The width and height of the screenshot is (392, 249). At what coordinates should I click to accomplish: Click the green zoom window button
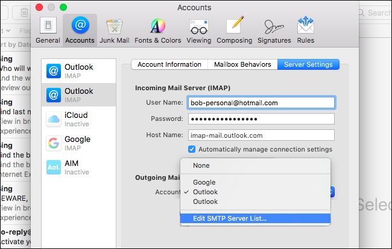tap(63, 7)
